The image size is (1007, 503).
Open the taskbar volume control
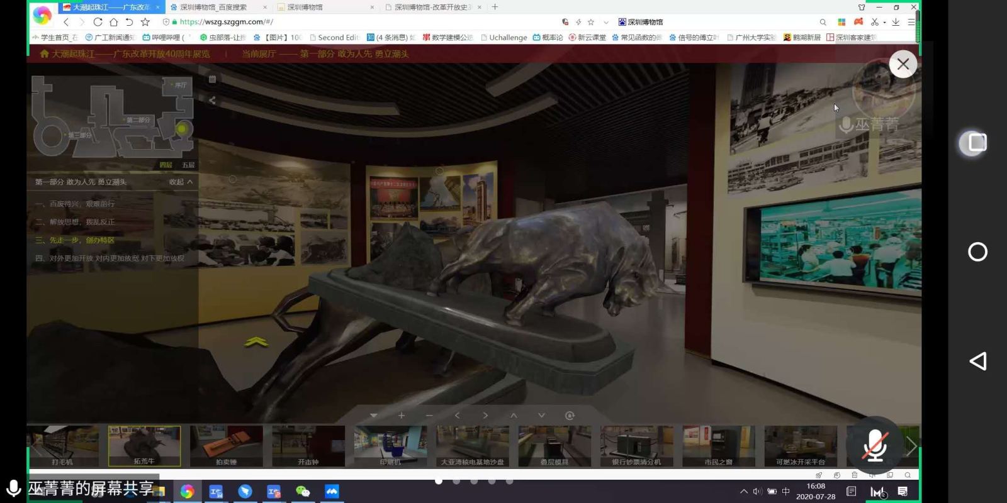click(757, 491)
